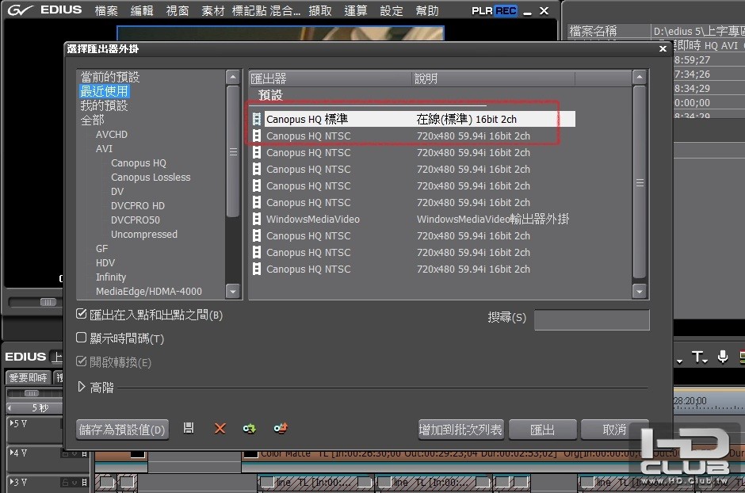Expand the 3 V track
Viewport: 745px width, 493px height.
tap(12, 482)
